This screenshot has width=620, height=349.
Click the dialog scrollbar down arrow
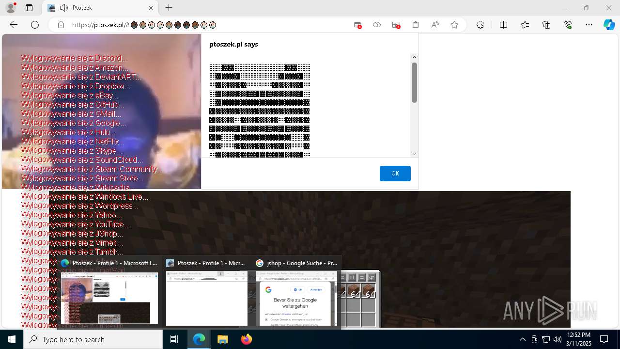click(x=414, y=154)
